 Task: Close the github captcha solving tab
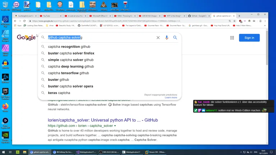point(234,16)
